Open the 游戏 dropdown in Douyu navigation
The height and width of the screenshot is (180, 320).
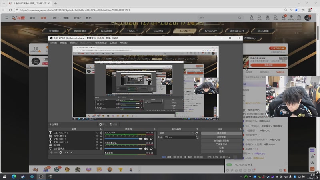point(77,18)
